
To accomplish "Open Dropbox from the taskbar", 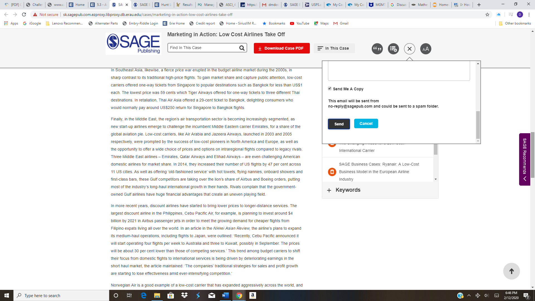I will (184, 295).
